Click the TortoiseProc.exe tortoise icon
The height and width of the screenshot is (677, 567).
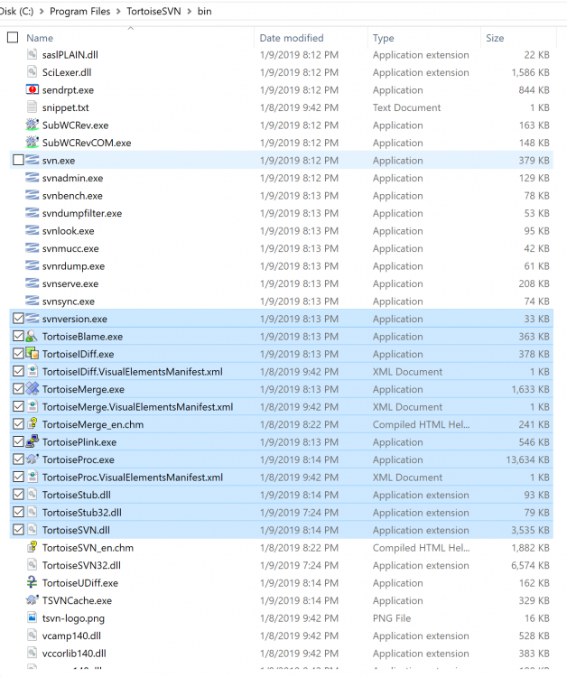(32, 459)
